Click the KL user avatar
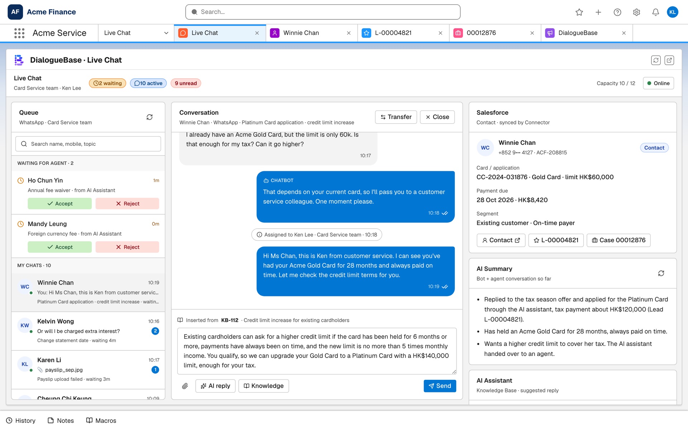The width and height of the screenshot is (688, 430). (672, 12)
